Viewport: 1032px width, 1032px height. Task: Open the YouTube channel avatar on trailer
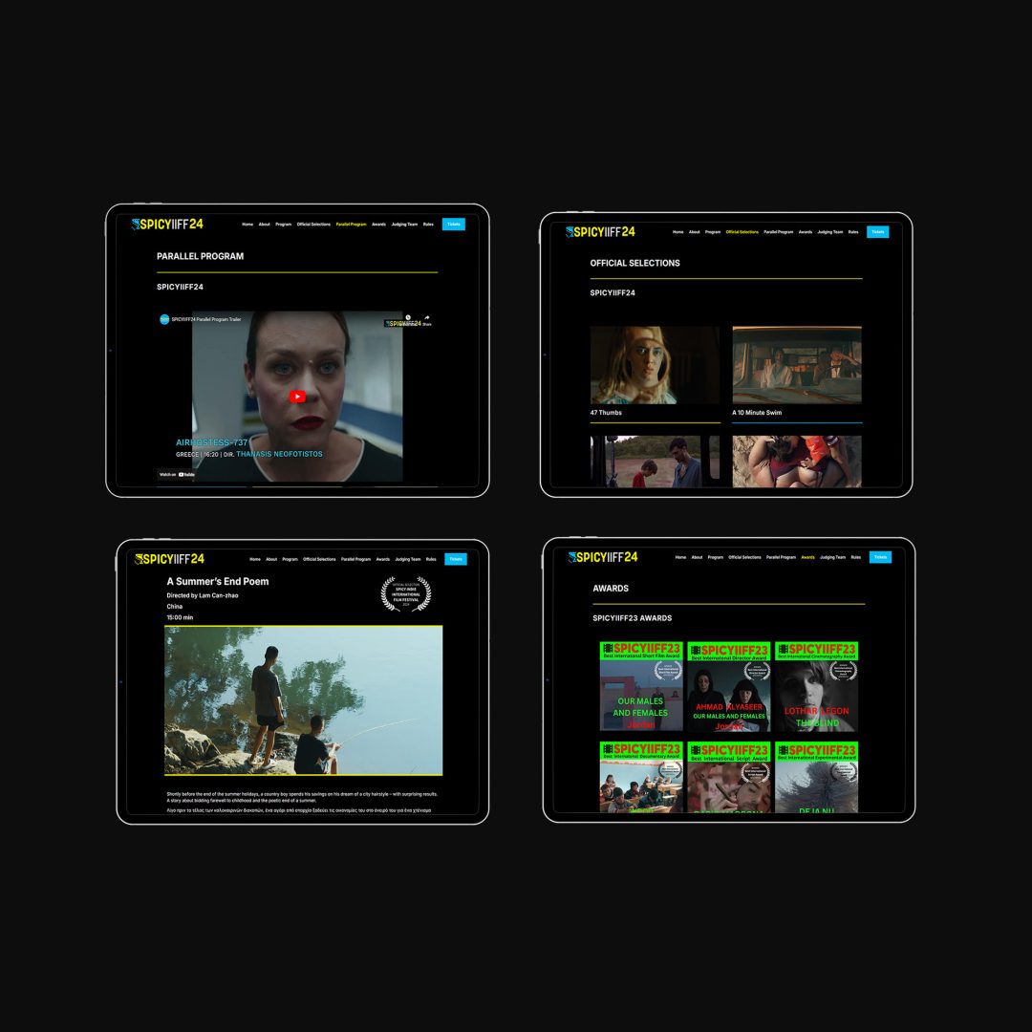pyautogui.click(x=164, y=319)
